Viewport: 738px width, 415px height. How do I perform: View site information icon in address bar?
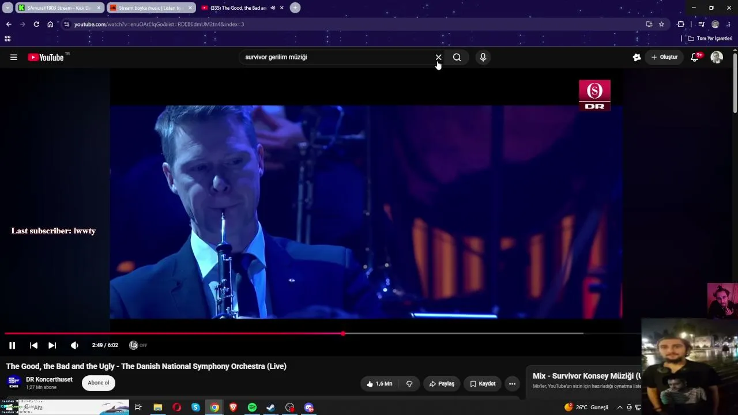click(67, 24)
